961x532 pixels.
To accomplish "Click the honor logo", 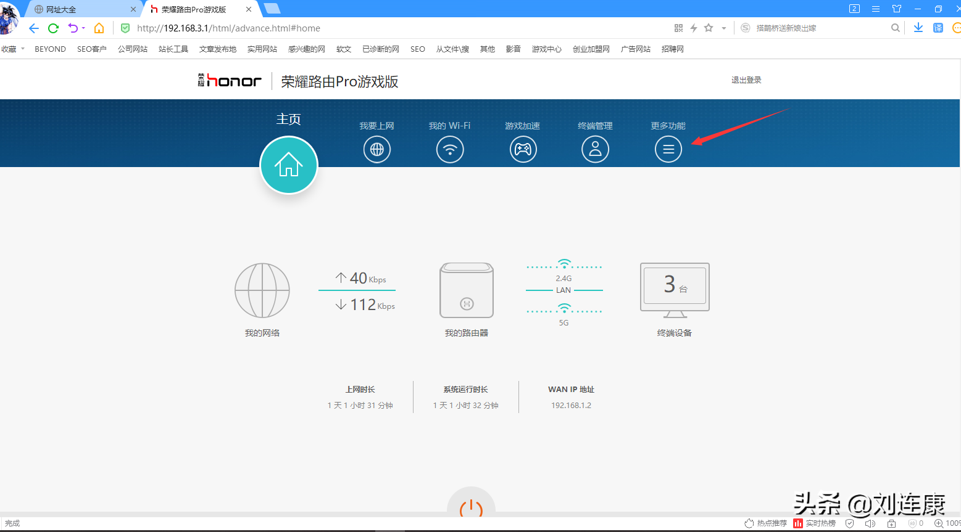I will (230, 81).
